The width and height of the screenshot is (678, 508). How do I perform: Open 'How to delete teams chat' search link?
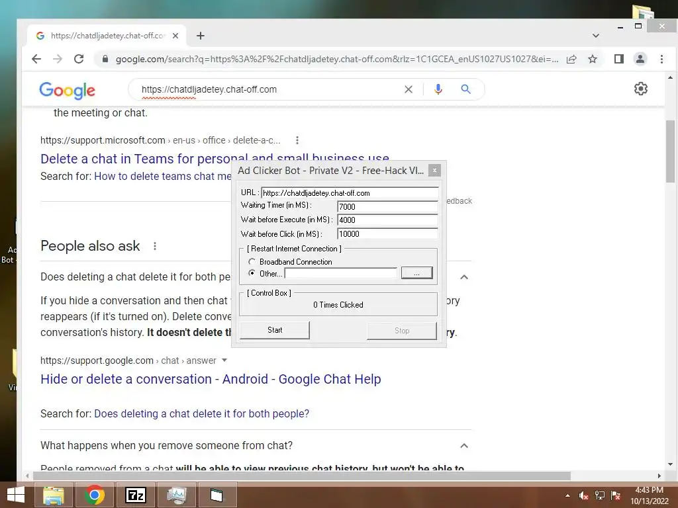pyautogui.click(x=163, y=176)
